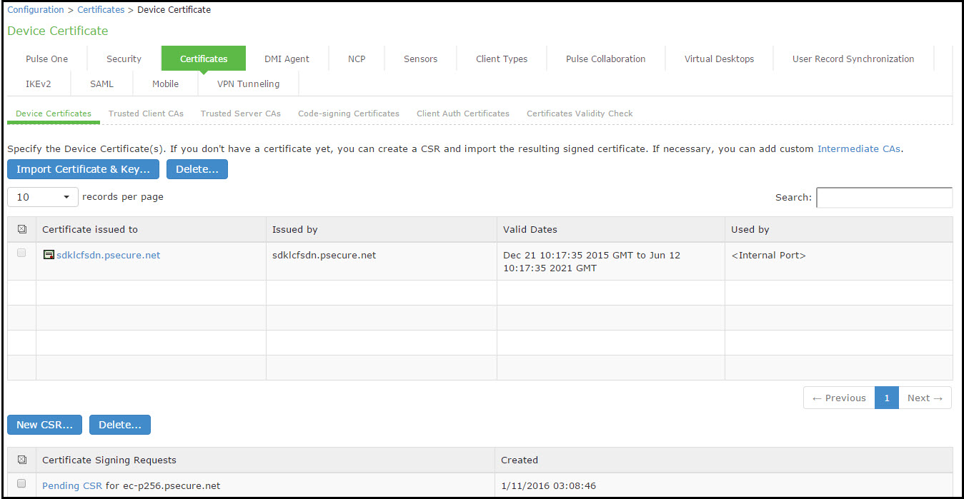Click the Delete button next to Import Certificate
The width and height of the screenshot is (964, 499).
[x=197, y=169]
